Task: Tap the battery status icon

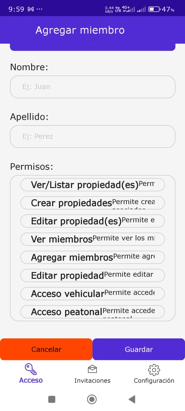Action: pos(154,9)
